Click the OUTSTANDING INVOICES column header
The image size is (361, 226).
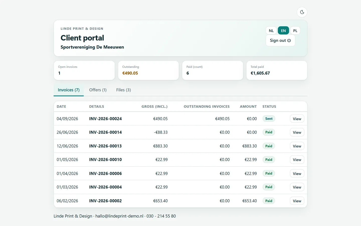207,106
